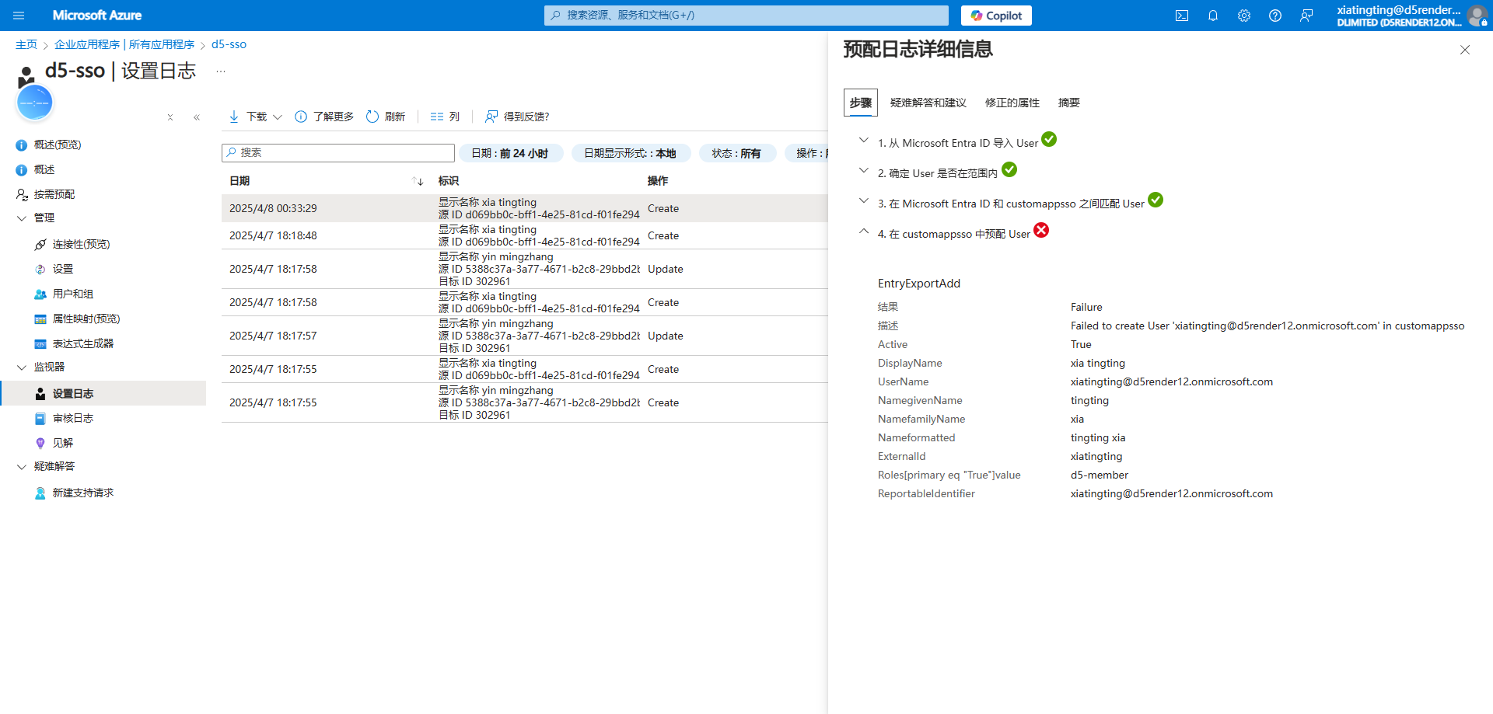The height and width of the screenshot is (714, 1493).
Task: Click the 标识 column header
Action: [x=449, y=181]
